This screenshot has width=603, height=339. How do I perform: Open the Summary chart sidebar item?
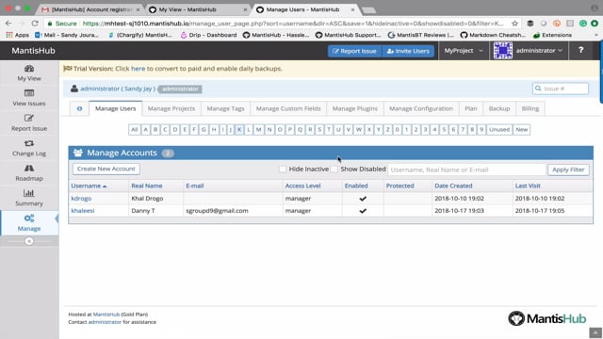click(x=29, y=198)
